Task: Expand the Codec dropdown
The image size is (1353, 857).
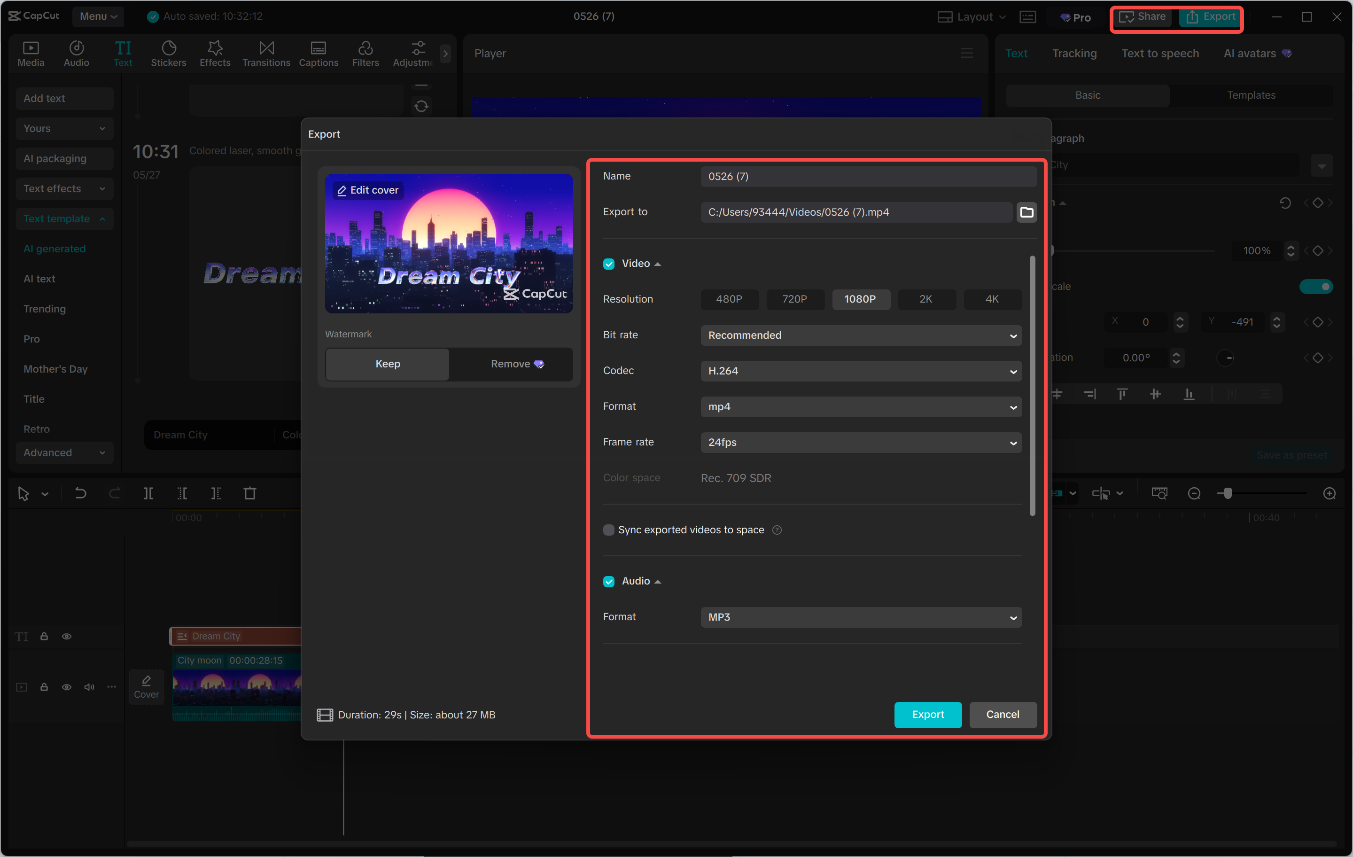Action: 861,371
